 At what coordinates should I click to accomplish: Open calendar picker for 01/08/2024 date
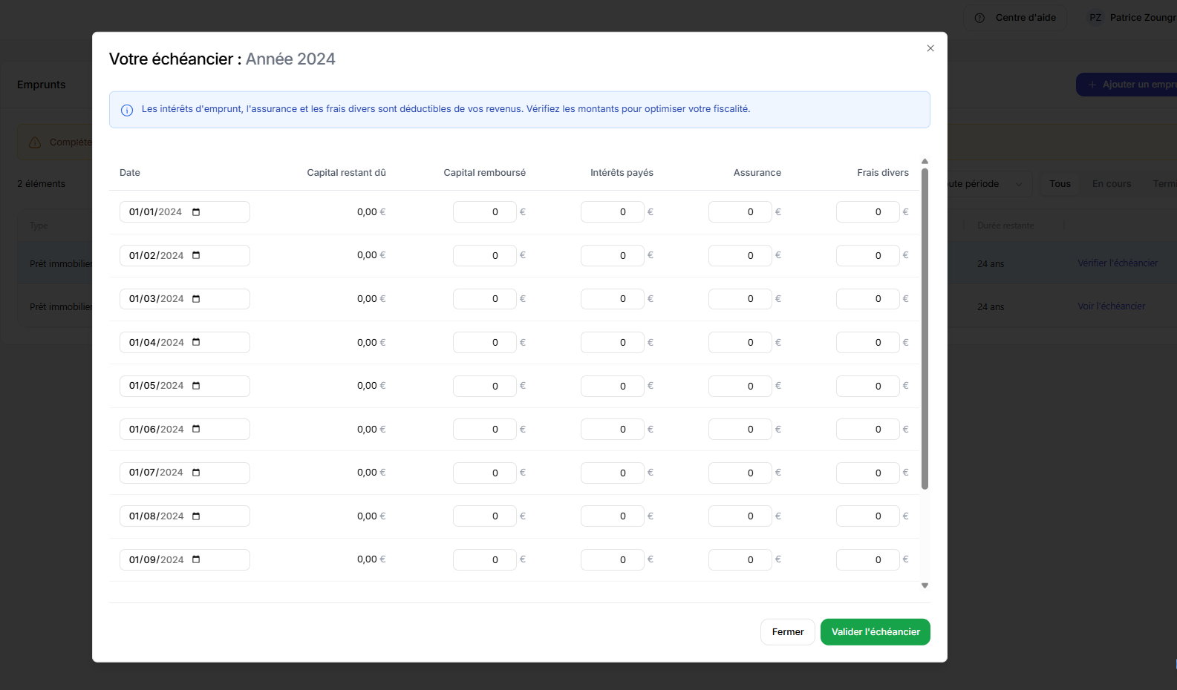pos(196,516)
